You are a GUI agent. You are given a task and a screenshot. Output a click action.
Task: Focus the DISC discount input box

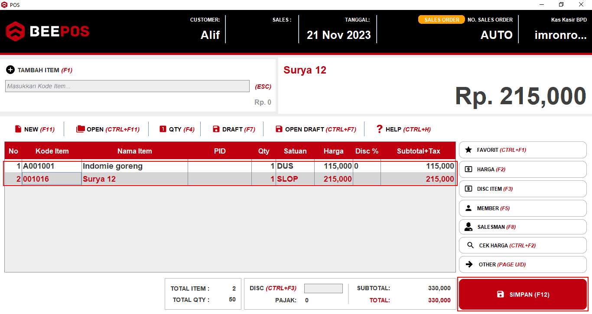coord(323,288)
